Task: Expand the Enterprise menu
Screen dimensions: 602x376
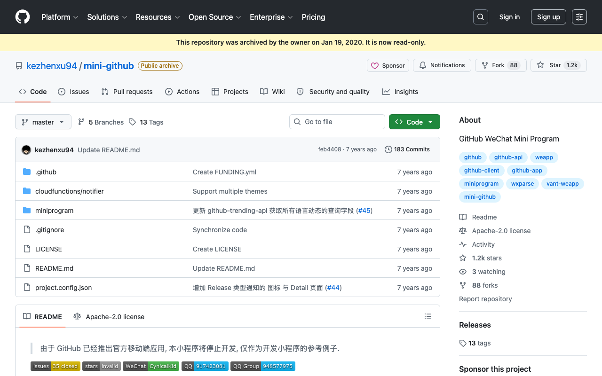Action: [x=271, y=17]
